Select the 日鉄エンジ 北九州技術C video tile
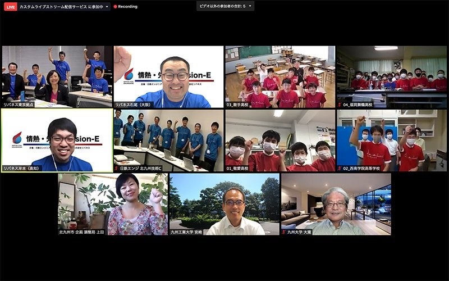 (169, 140)
